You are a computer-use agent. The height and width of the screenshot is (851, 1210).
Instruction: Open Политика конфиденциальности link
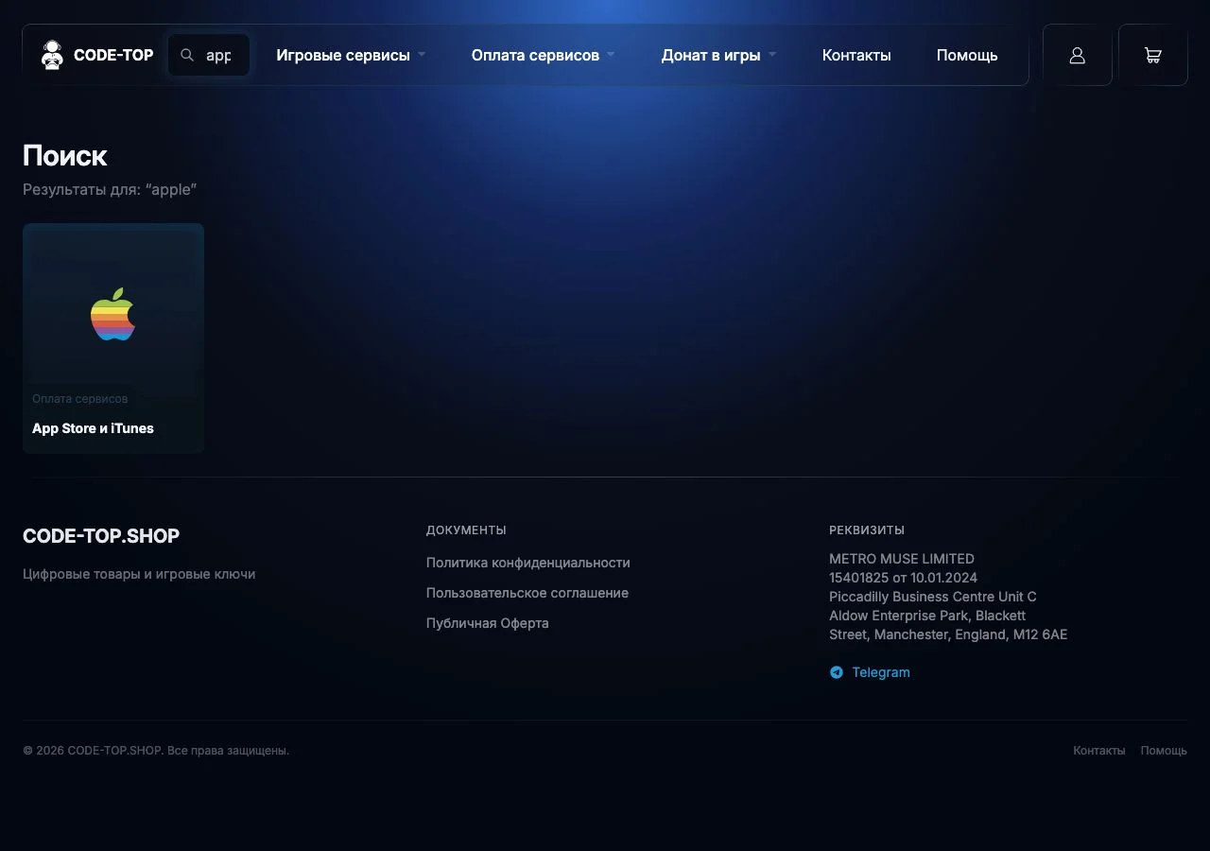(527, 563)
